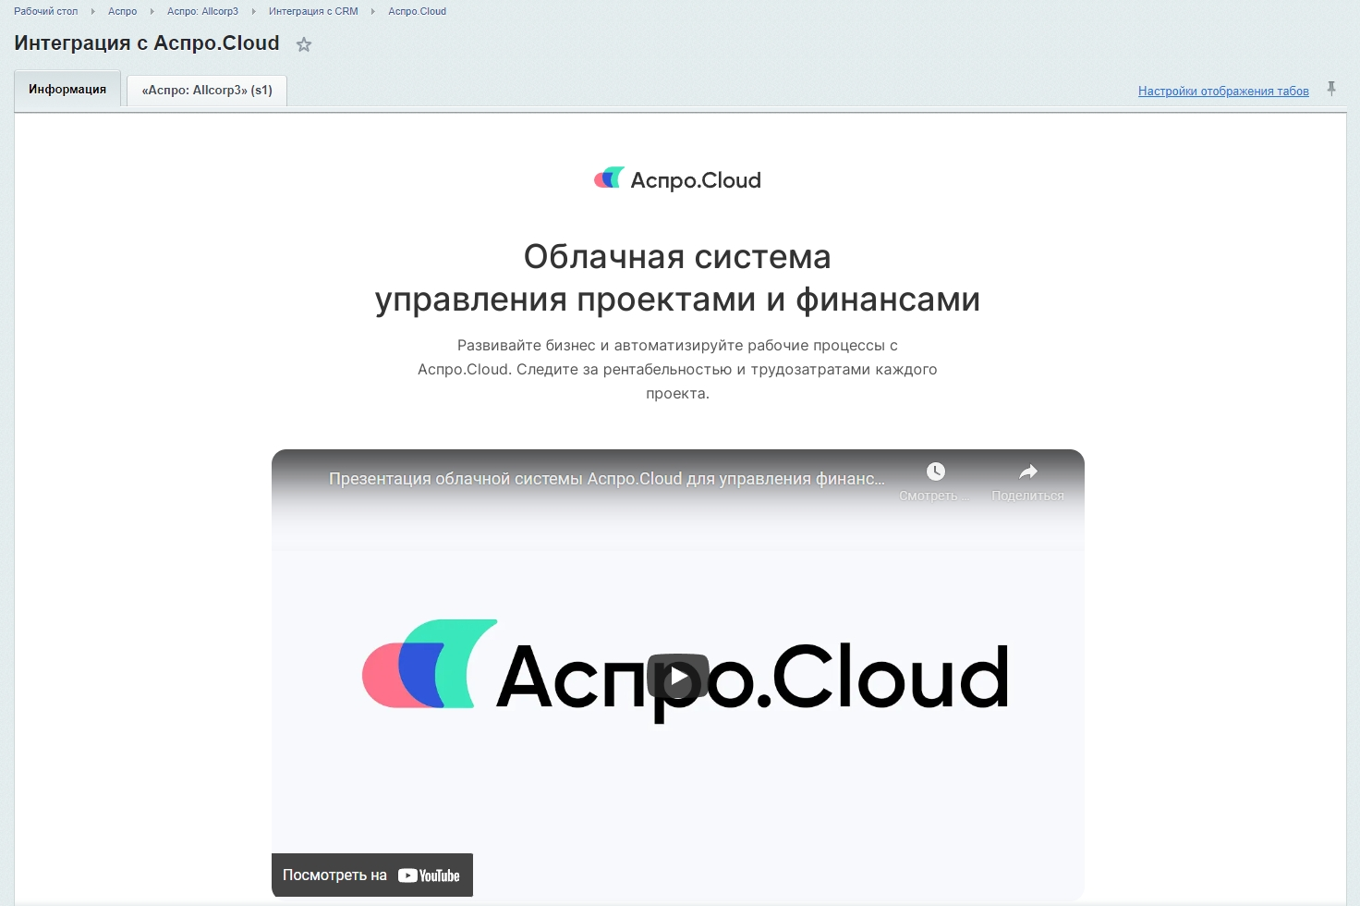The width and height of the screenshot is (1360, 906).
Task: Open Интеграция с CRM breadcrumb
Action: [x=313, y=11]
